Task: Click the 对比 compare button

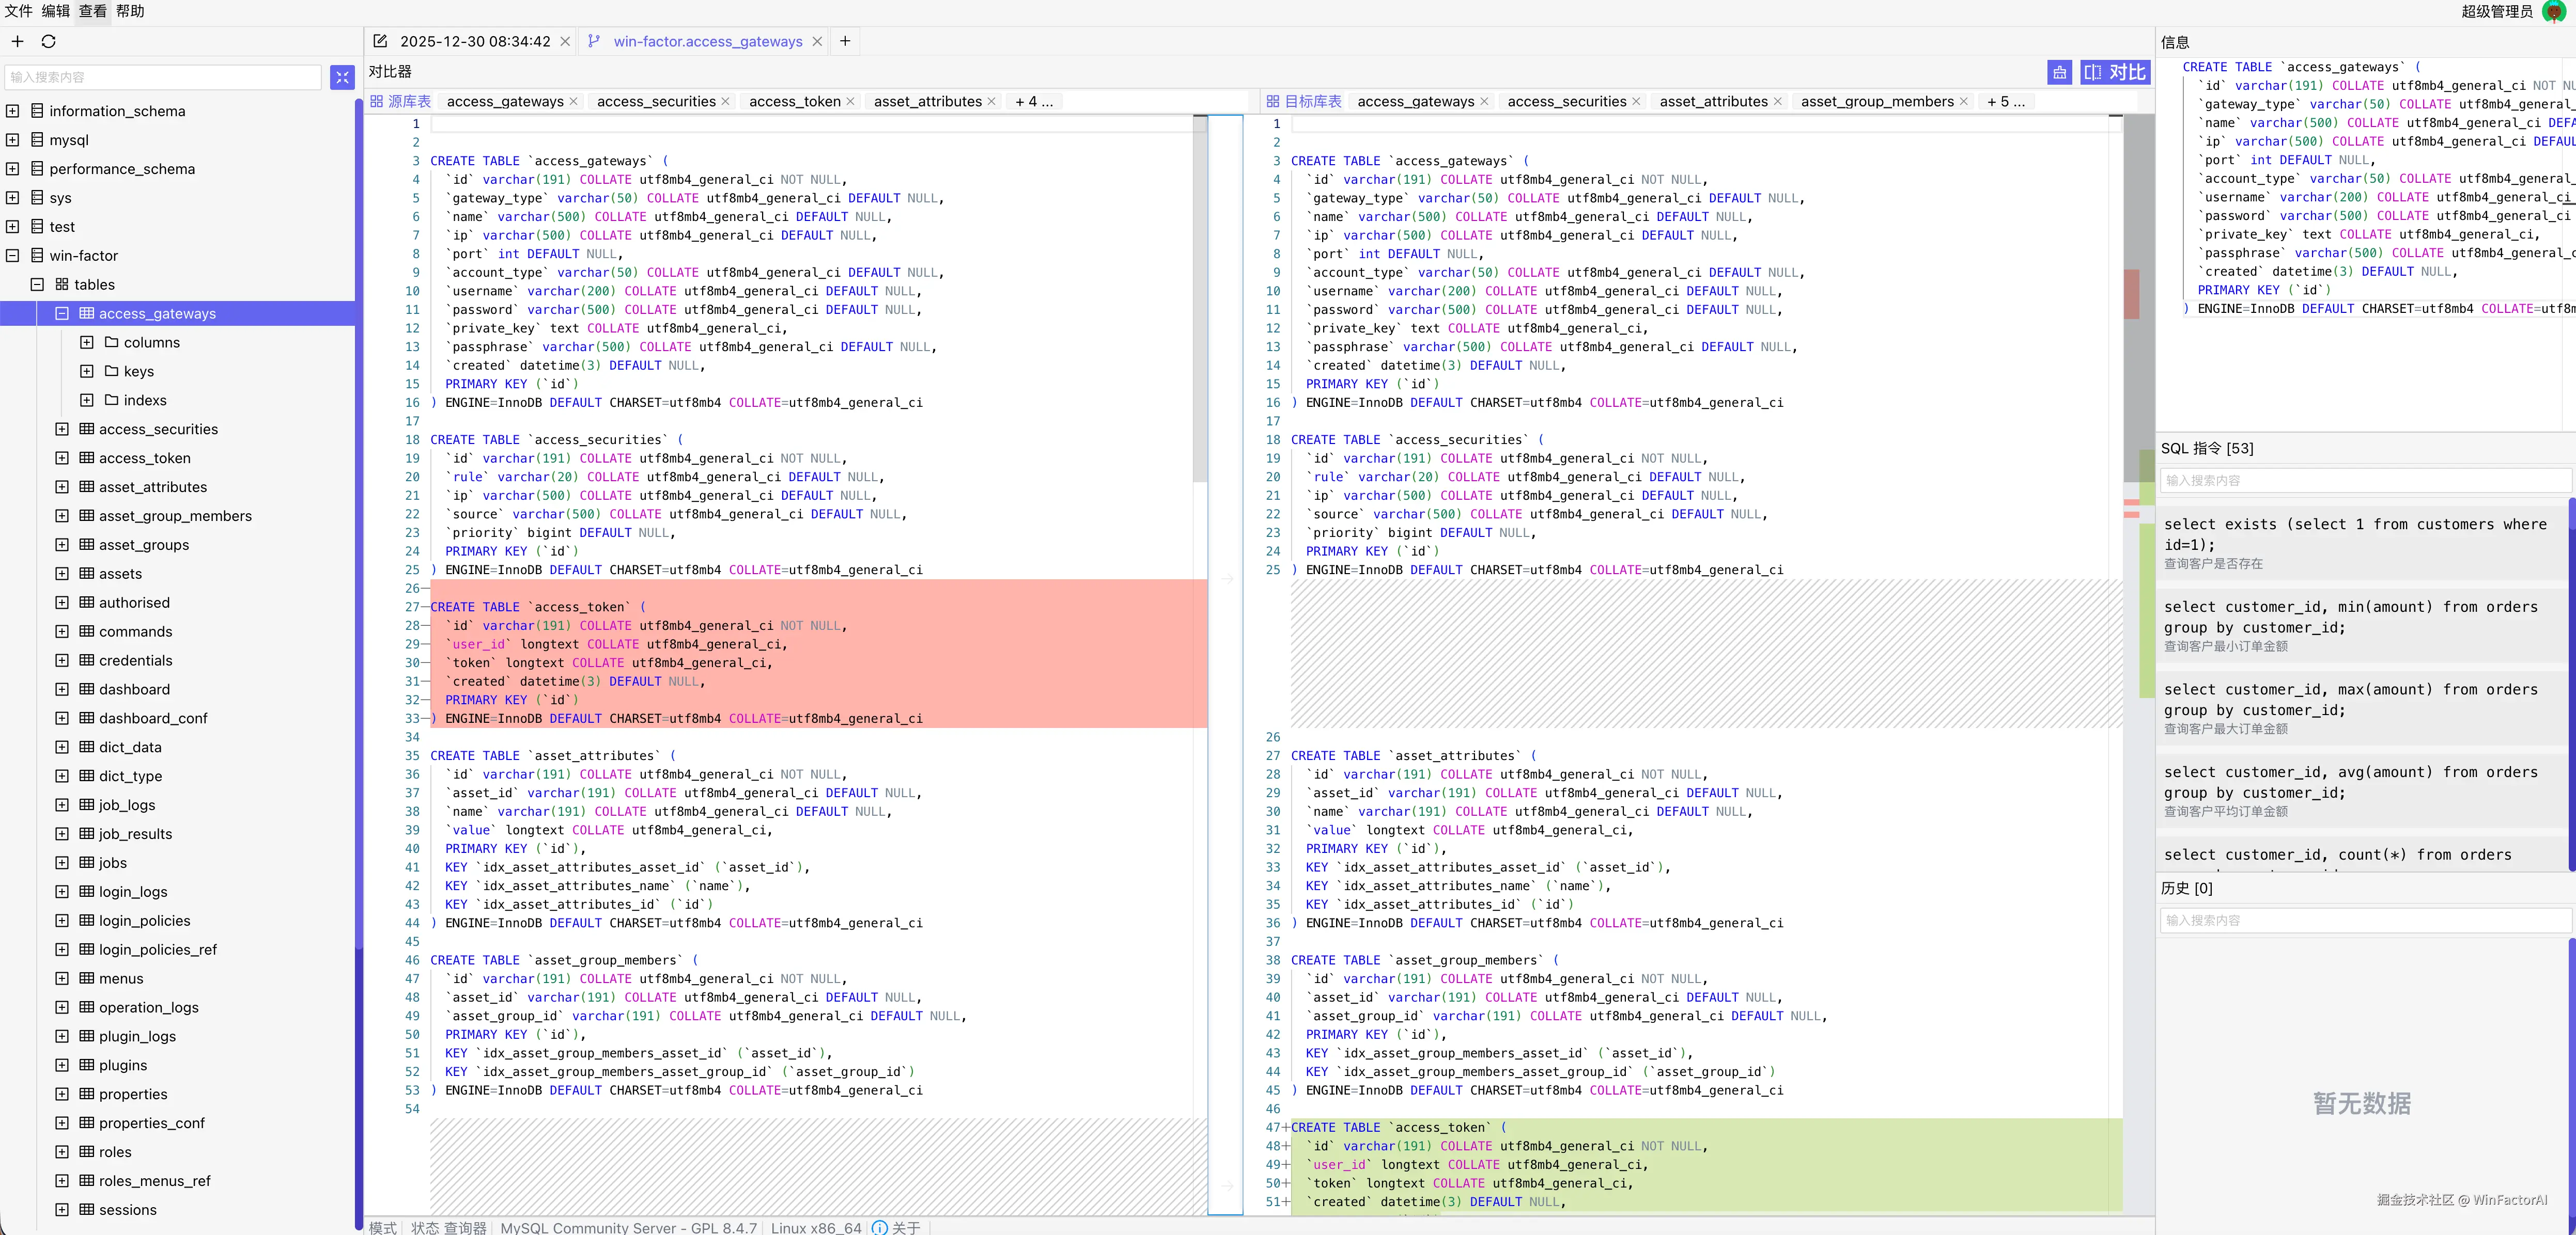Action: pyautogui.click(x=2115, y=72)
